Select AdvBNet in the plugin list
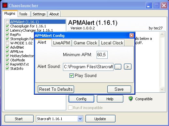The width and height of the screenshot is (169, 126). coord(17,47)
